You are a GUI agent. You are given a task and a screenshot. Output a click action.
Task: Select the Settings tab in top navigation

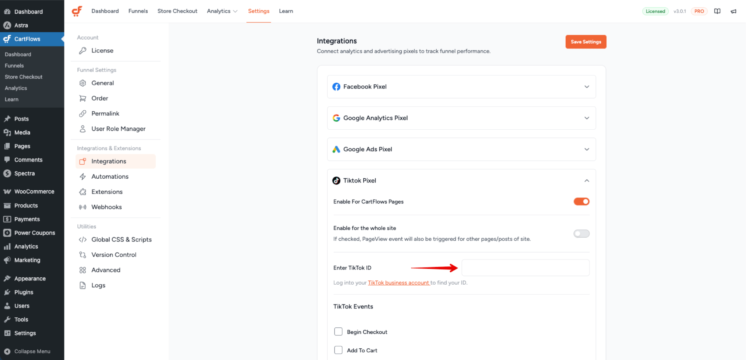[x=258, y=11]
